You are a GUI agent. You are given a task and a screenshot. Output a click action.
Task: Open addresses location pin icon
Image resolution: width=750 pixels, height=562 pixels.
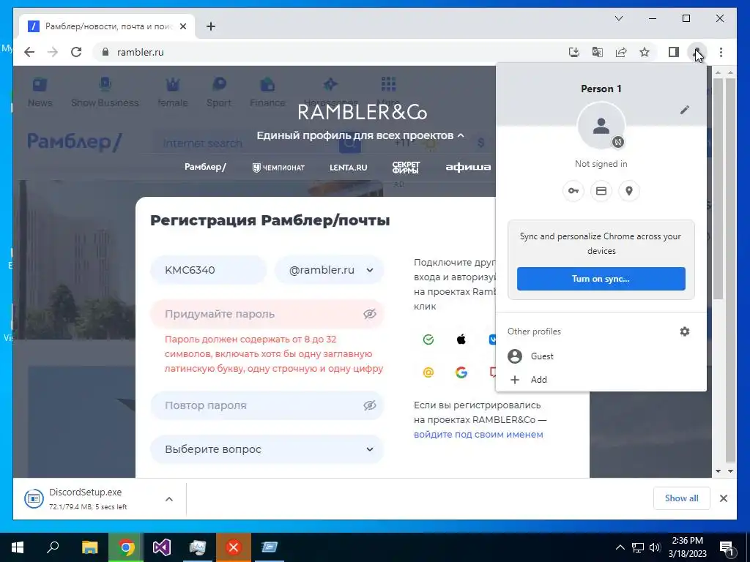point(629,191)
